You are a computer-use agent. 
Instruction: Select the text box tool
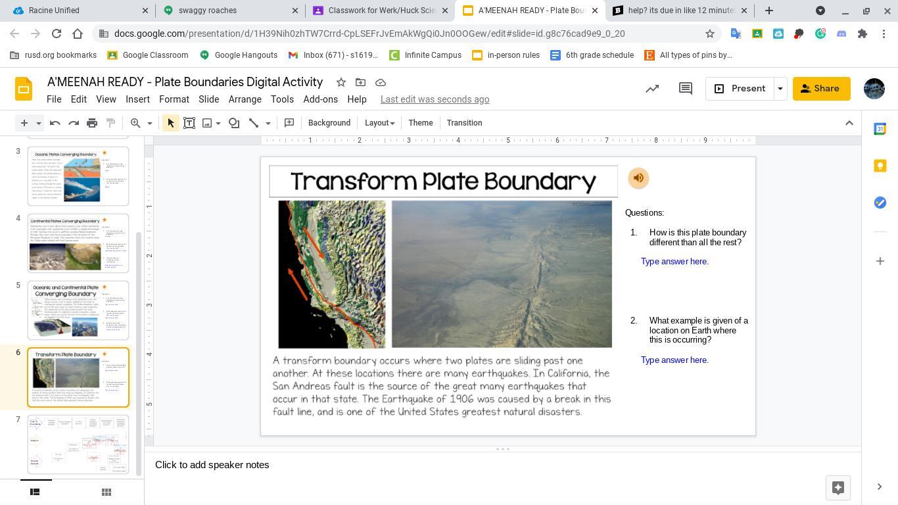pos(189,123)
